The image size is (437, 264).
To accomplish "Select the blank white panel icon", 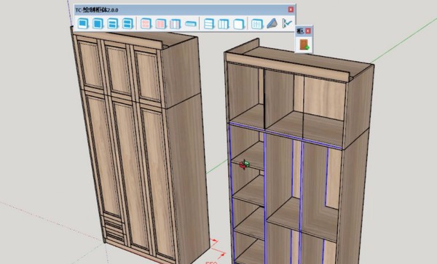I will click(239, 24).
